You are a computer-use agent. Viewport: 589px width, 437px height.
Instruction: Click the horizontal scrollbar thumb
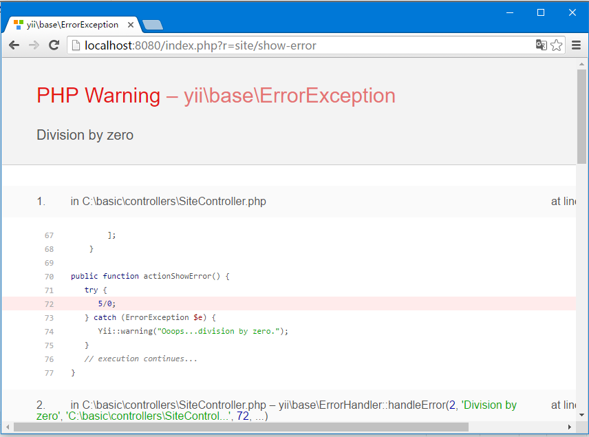pyautogui.click(x=241, y=427)
